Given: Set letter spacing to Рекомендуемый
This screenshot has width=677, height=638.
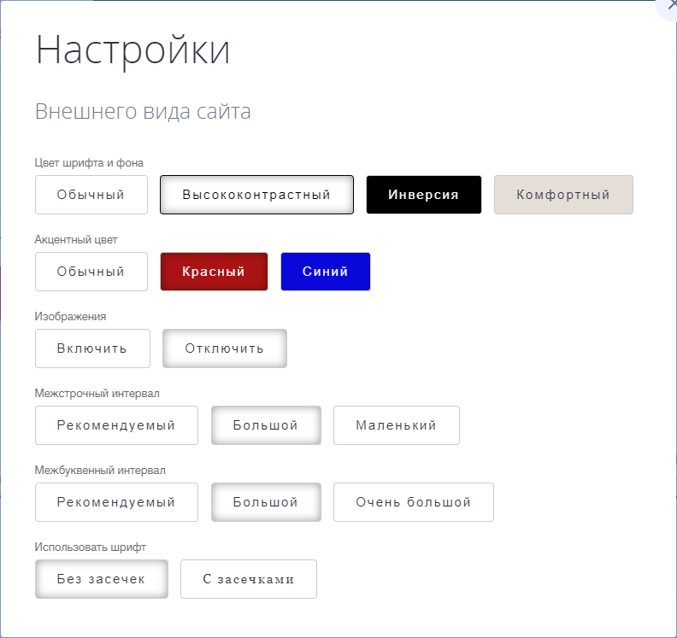Looking at the screenshot, I should click(x=116, y=502).
